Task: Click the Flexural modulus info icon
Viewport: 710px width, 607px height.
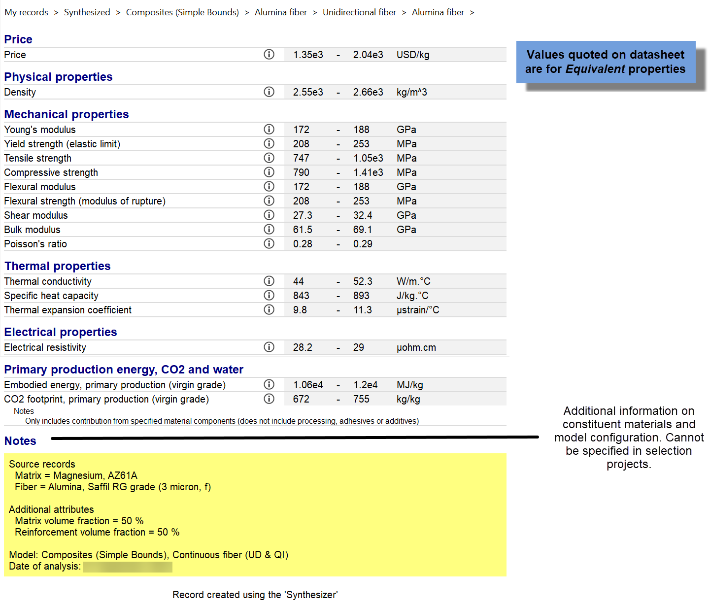Action: point(269,186)
